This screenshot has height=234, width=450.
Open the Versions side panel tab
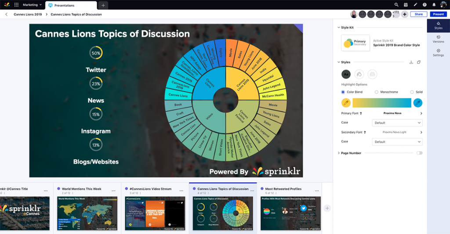438,39
